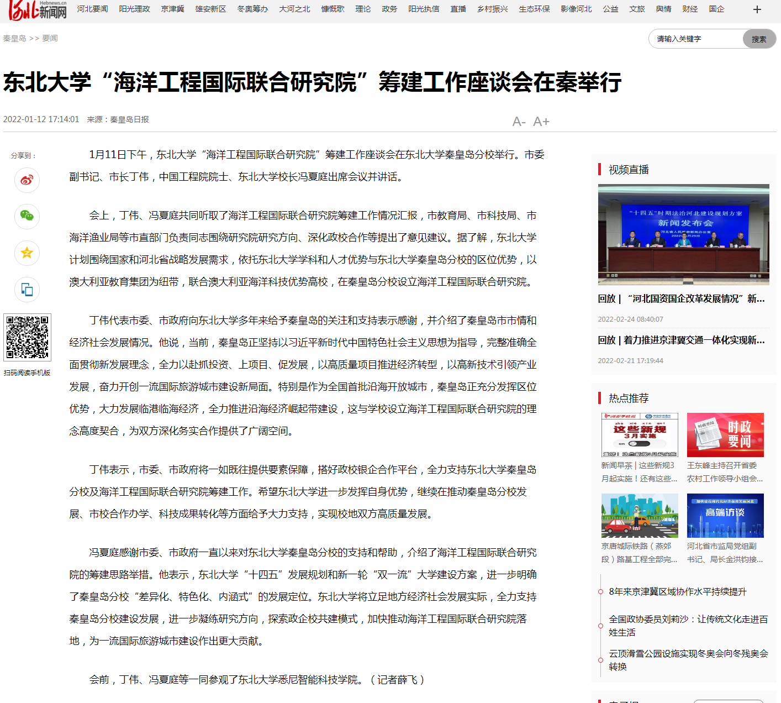Viewport: 781px width, 703px height.
Task: Open 王东峰主持召开省委农村工作 article link
Action: (x=725, y=472)
